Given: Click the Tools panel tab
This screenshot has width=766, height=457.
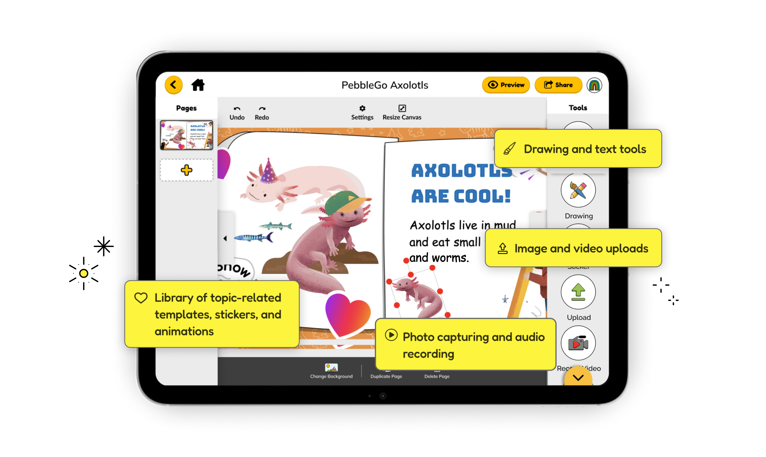Looking at the screenshot, I should 578,108.
